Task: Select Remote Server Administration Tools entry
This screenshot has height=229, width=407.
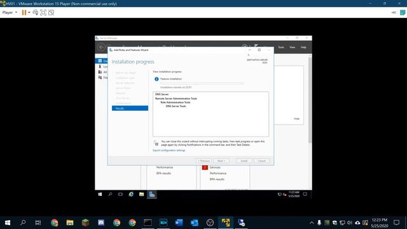Action: pyautogui.click(x=176, y=99)
